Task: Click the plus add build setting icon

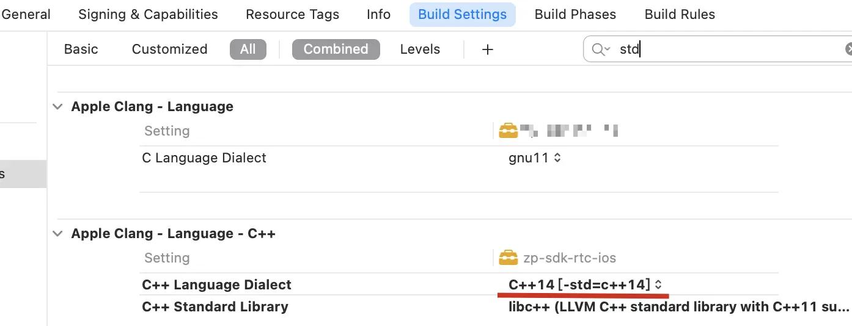Action: pos(487,49)
